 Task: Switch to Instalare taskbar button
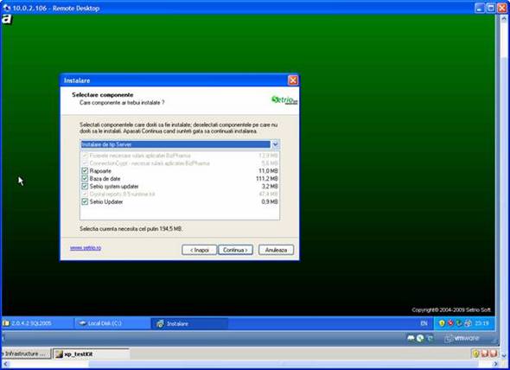(189, 323)
